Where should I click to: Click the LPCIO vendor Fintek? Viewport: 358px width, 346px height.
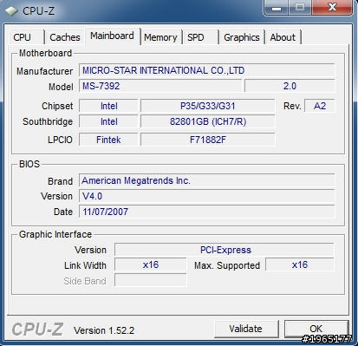pos(108,140)
